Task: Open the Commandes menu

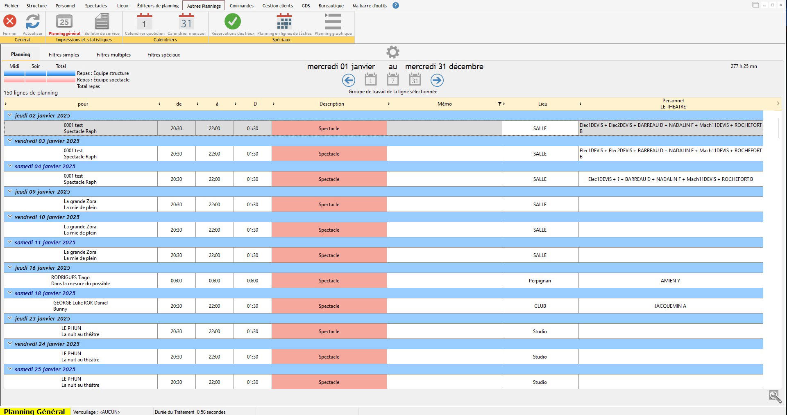Action: 241,6
